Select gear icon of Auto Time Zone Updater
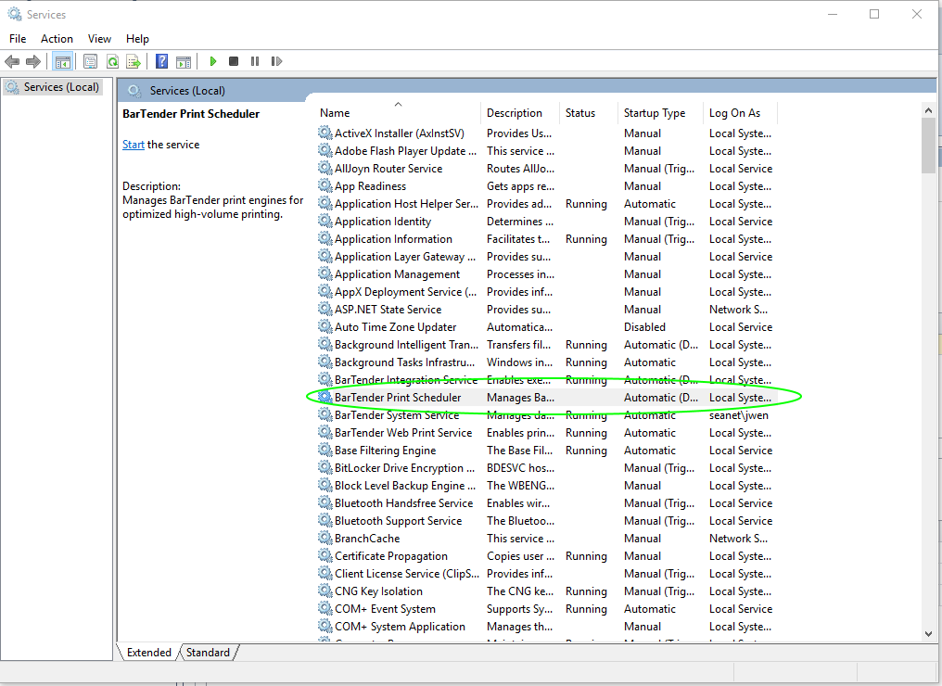Screen dimensions: 942x686 tap(325, 326)
